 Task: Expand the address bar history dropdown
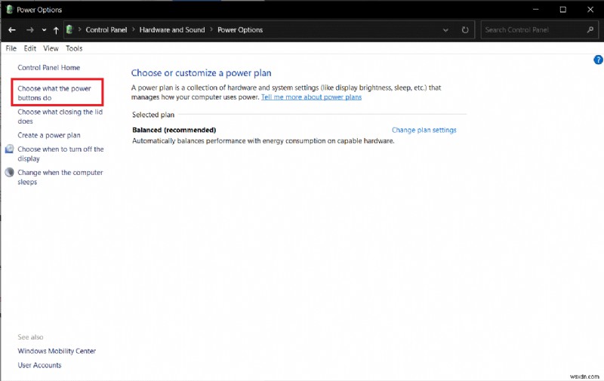pyautogui.click(x=445, y=30)
